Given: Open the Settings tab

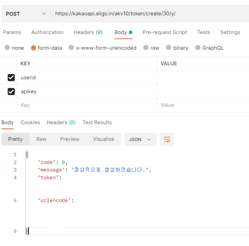Looking at the screenshot, I should click(x=230, y=32).
